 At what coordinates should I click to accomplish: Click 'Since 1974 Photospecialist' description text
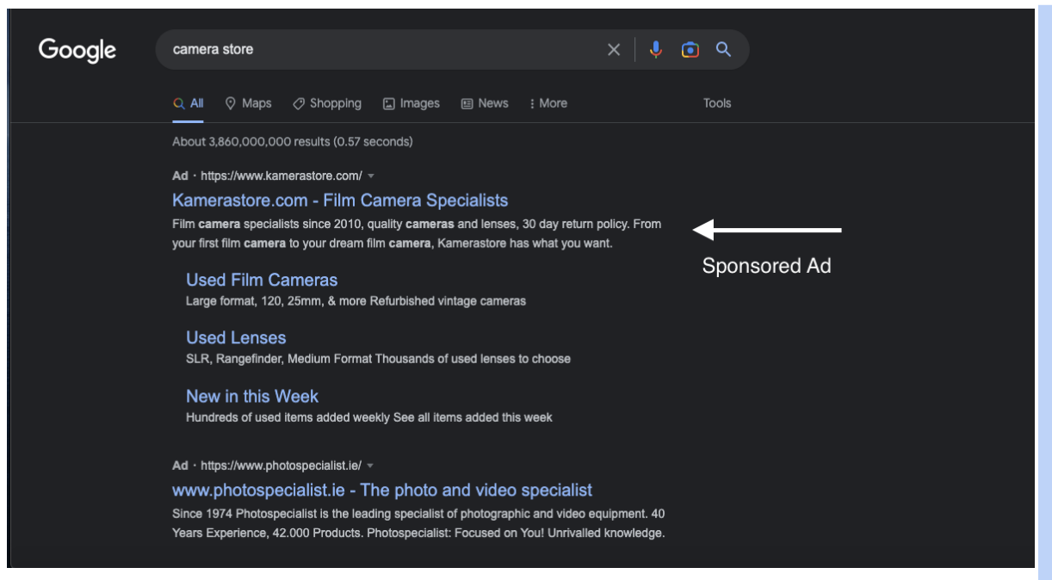click(418, 523)
